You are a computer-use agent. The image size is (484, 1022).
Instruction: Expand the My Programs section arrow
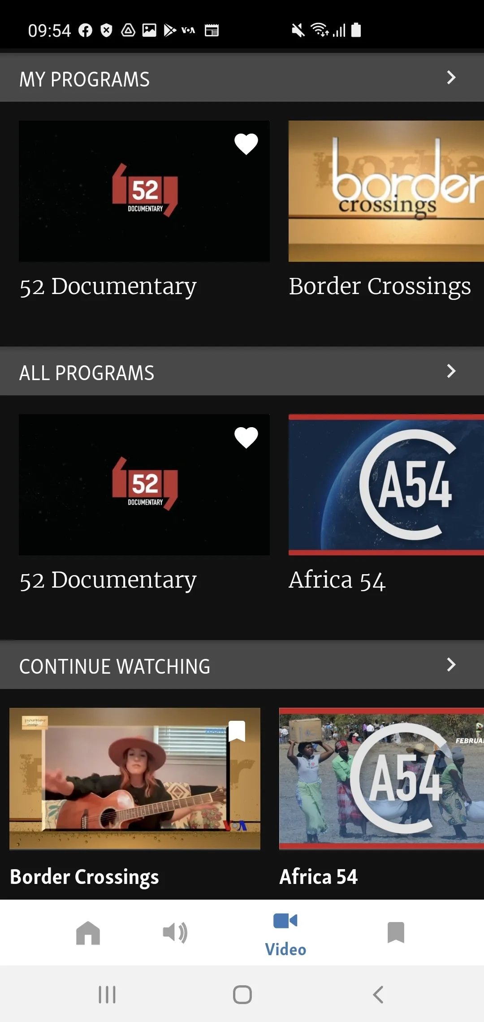[451, 78]
